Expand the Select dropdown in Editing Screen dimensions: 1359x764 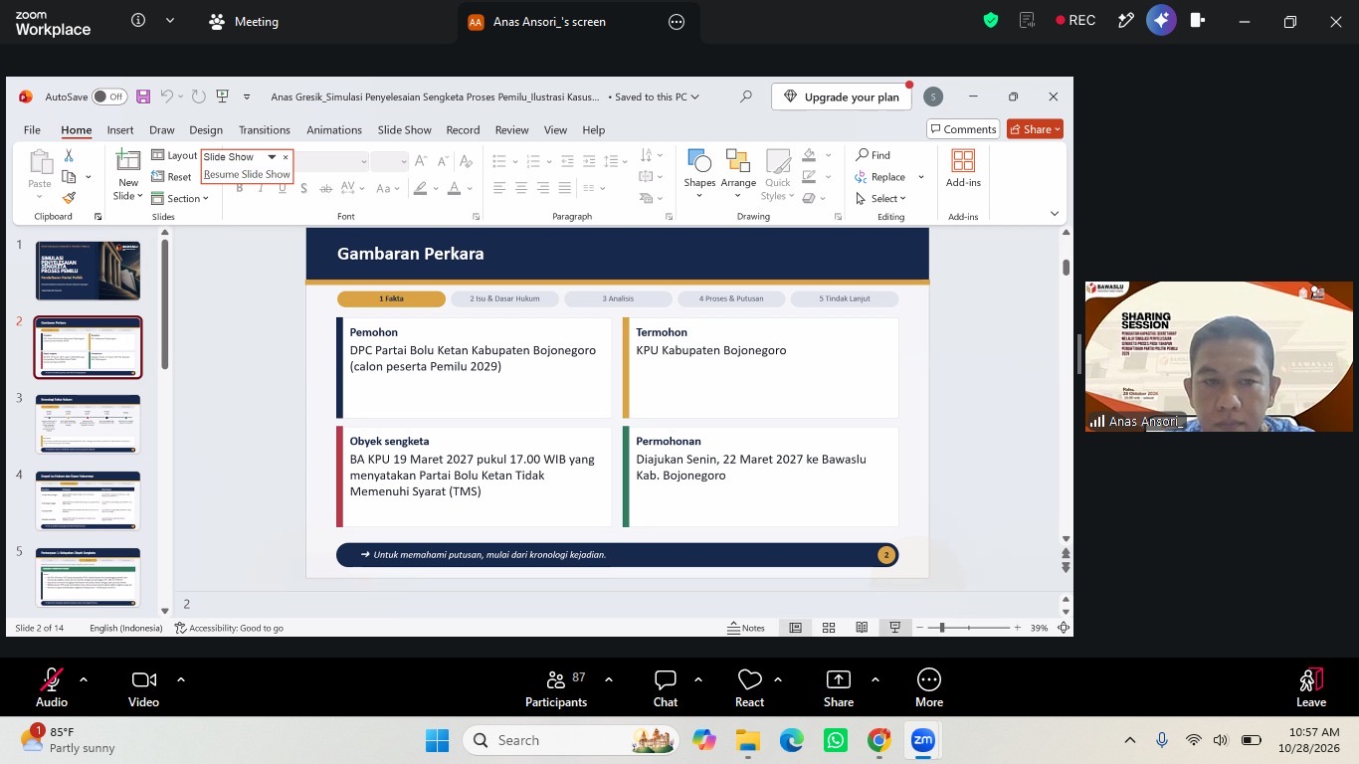coord(880,198)
